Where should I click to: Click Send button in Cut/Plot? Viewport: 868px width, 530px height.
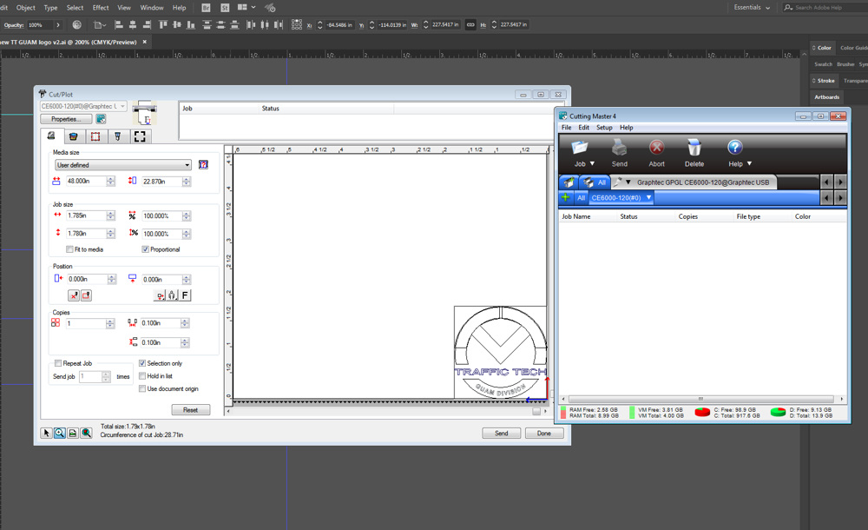[501, 433]
